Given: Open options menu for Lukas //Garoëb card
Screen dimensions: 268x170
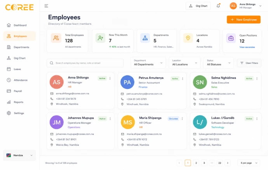Looking at the screenshot, I should tap(257, 119).
